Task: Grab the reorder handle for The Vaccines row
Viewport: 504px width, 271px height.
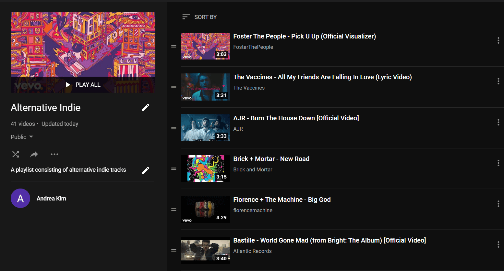Action: coord(174,87)
